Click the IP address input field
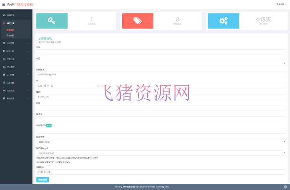Screen dimensions: 290x190 [161, 86]
